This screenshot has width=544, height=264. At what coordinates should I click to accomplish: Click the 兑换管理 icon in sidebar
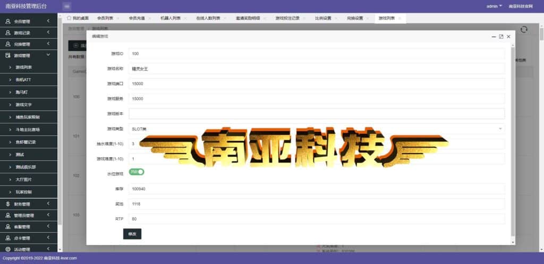(x=8, y=44)
